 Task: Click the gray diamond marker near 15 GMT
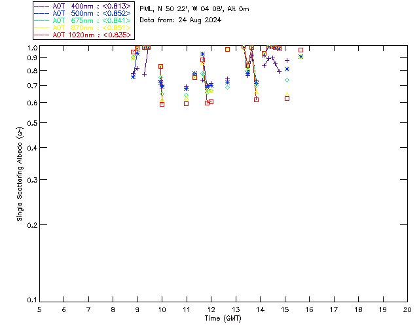tap(287, 80)
